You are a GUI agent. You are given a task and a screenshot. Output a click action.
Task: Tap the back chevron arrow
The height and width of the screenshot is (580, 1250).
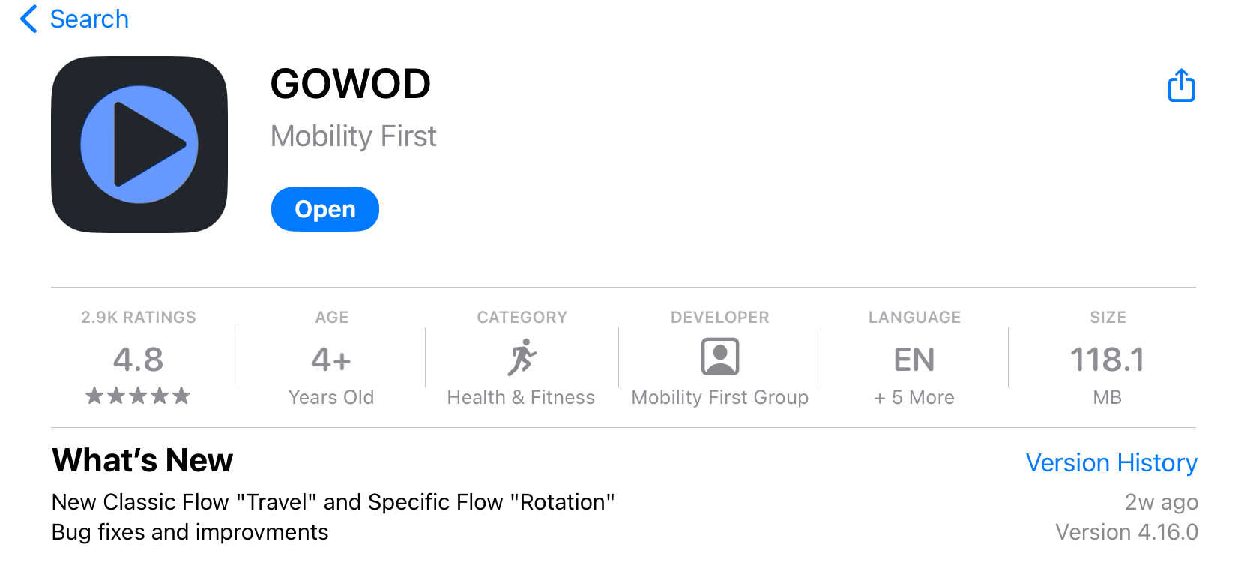click(28, 19)
